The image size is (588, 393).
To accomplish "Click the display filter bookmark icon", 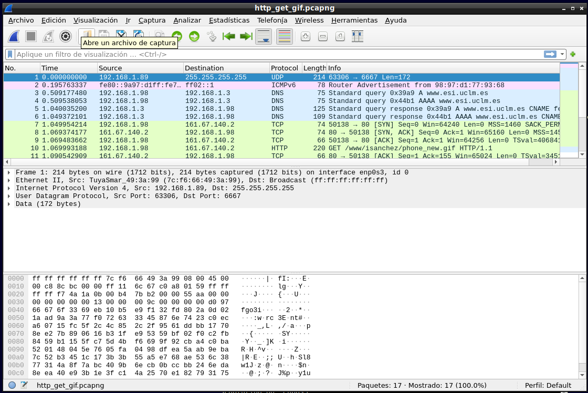I will (10, 55).
